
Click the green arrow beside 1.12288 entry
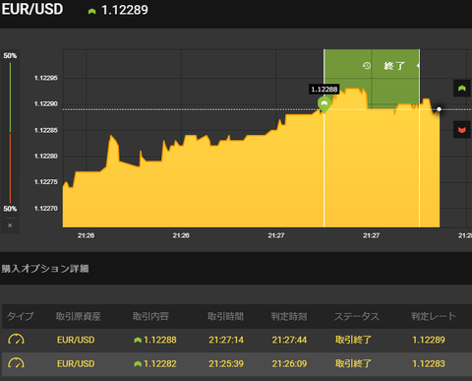pyautogui.click(x=138, y=341)
